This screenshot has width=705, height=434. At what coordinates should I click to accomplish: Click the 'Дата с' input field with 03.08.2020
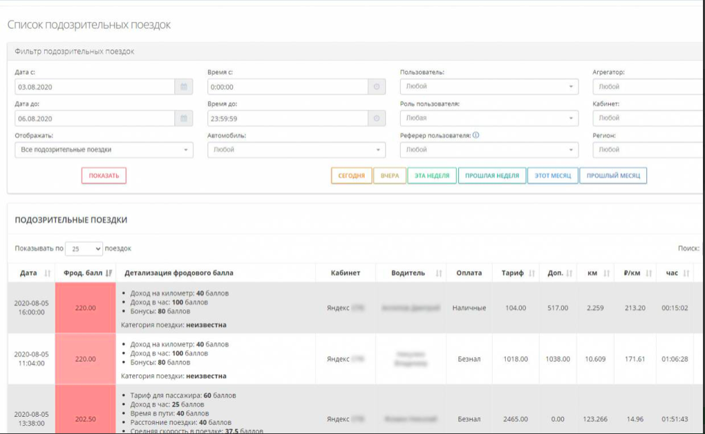[x=94, y=87]
